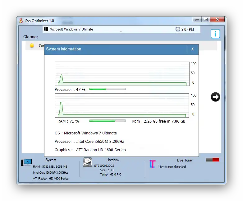Click the RAM usage graph
This screenshot has width=243, height=201.
[122, 105]
